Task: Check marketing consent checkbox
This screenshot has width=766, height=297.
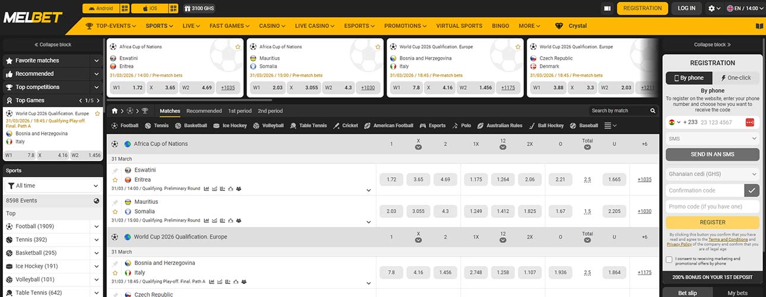Action: pyautogui.click(x=669, y=260)
